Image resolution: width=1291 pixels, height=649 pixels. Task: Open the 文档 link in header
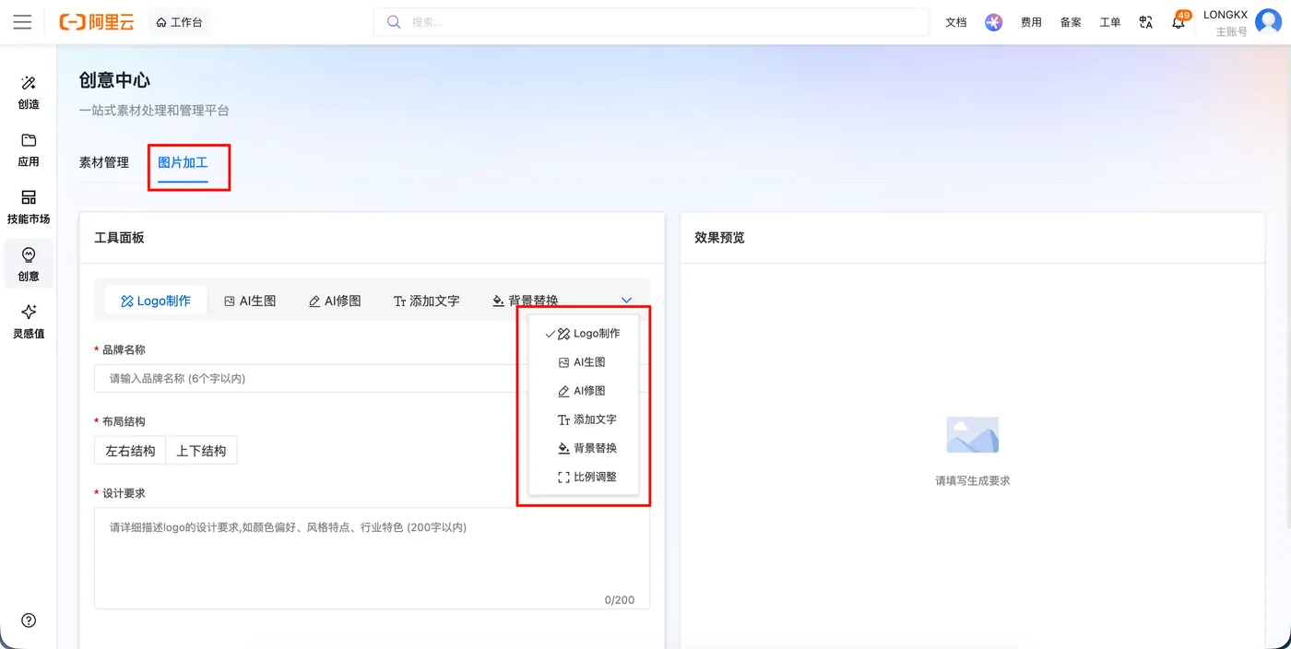(x=956, y=22)
